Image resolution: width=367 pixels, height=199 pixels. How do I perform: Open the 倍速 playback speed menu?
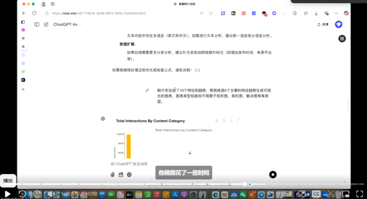pos(287,194)
